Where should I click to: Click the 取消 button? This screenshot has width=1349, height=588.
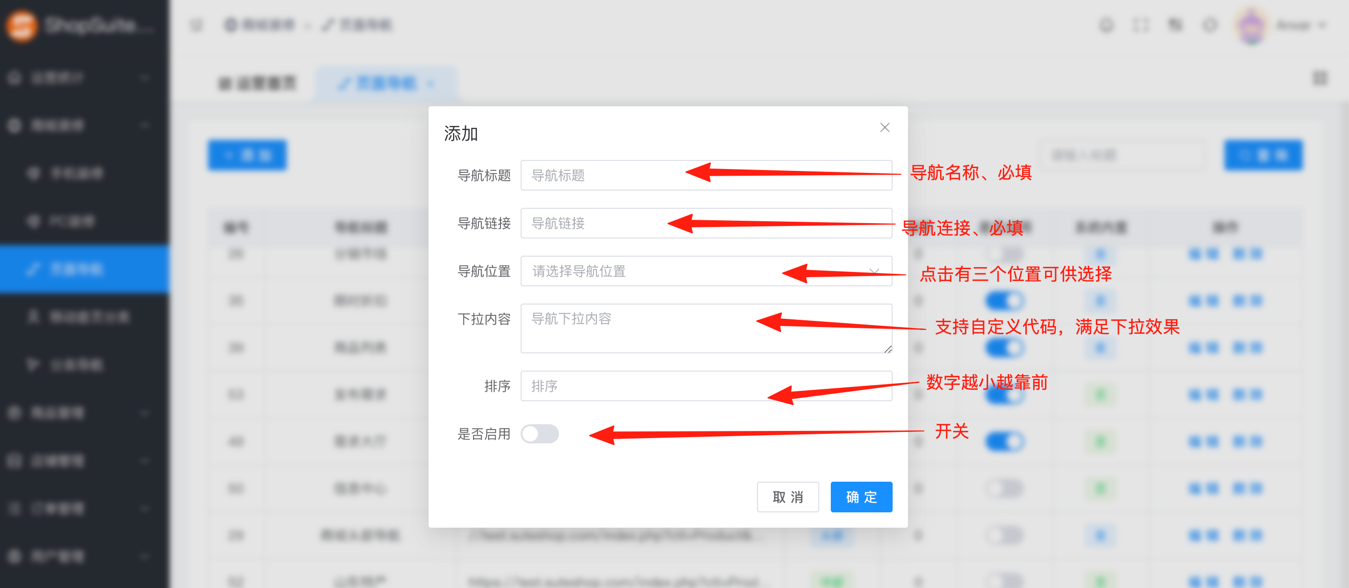[x=787, y=497]
